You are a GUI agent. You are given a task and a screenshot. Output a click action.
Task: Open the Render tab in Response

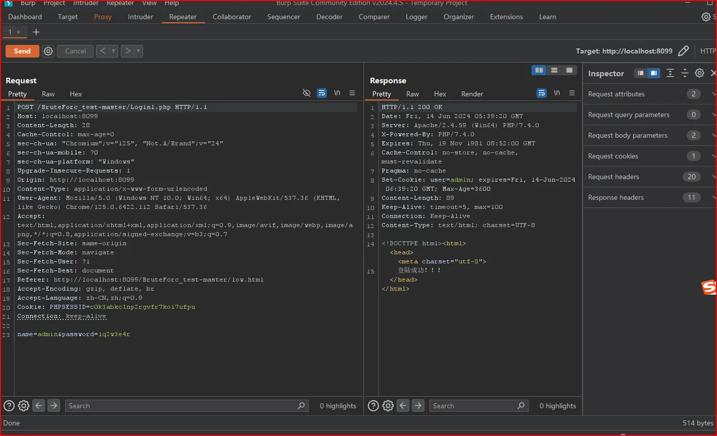coord(472,94)
